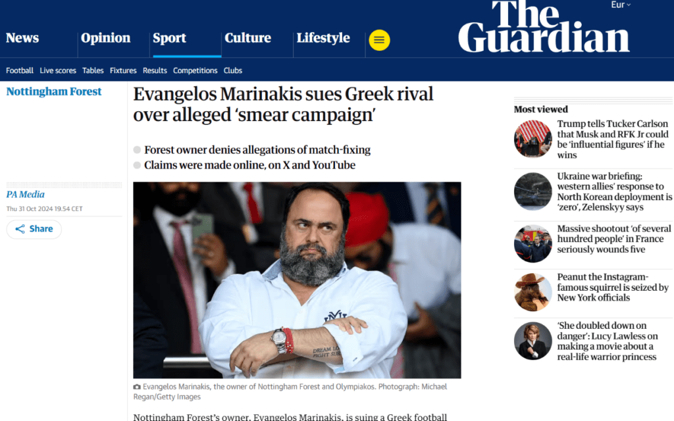Open the Trump Tucker Carlson story thumbnail
This screenshot has height=421, width=674.
pyautogui.click(x=532, y=139)
